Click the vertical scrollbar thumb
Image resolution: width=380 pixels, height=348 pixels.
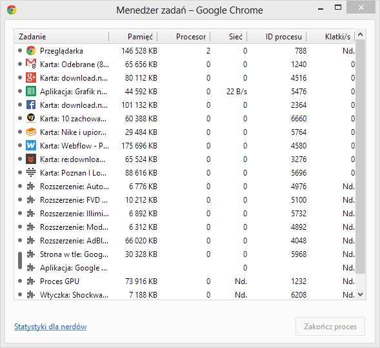click(361, 156)
